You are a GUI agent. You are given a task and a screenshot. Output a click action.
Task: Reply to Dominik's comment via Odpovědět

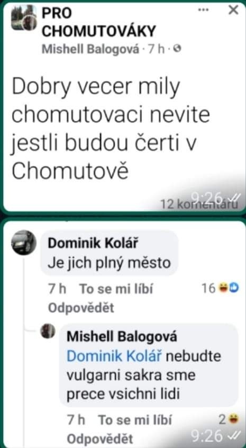pos(81,308)
